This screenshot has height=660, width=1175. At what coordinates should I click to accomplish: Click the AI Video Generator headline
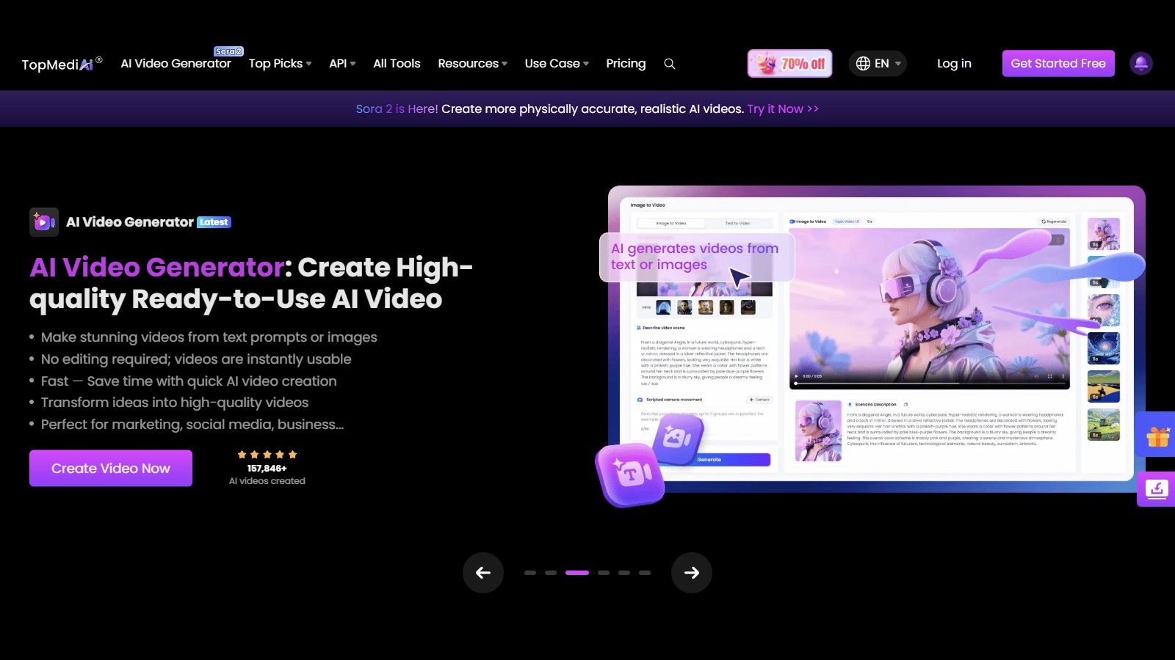click(x=251, y=283)
